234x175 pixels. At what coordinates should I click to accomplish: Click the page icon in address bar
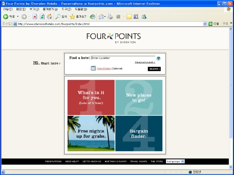[15, 24]
